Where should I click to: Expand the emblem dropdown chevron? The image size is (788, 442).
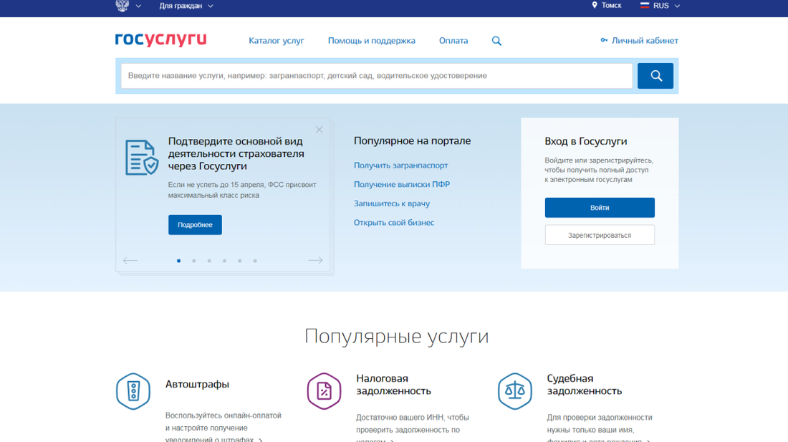(x=139, y=5)
